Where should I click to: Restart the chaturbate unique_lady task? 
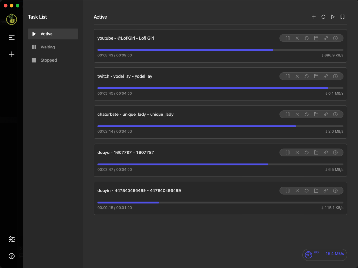tap(307, 114)
